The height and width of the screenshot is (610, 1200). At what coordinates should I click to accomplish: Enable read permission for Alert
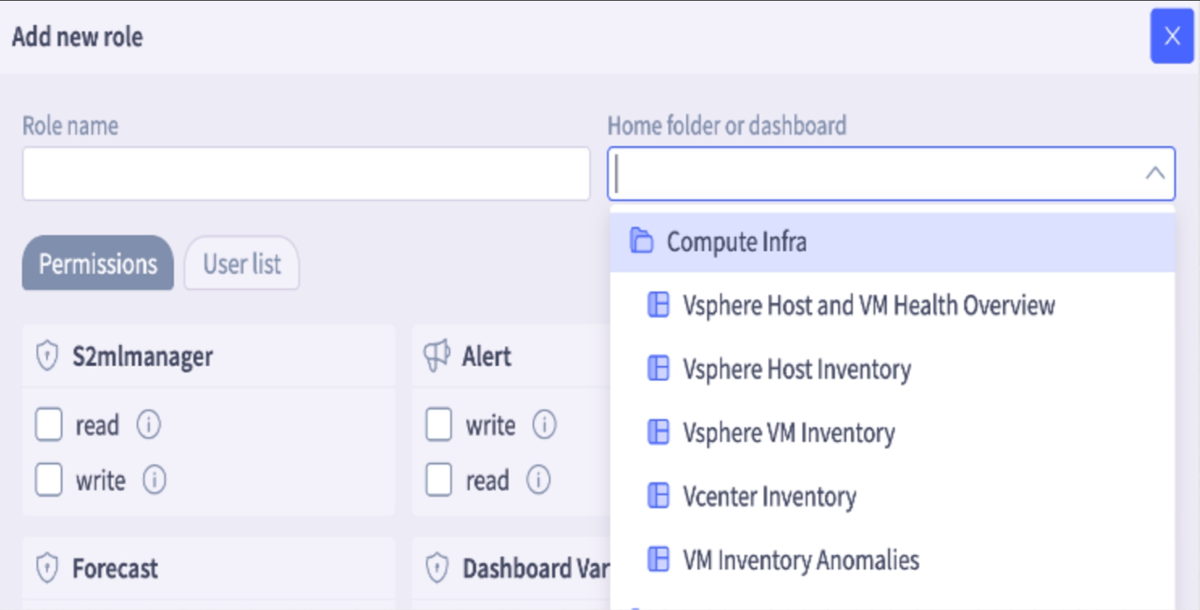pos(438,480)
